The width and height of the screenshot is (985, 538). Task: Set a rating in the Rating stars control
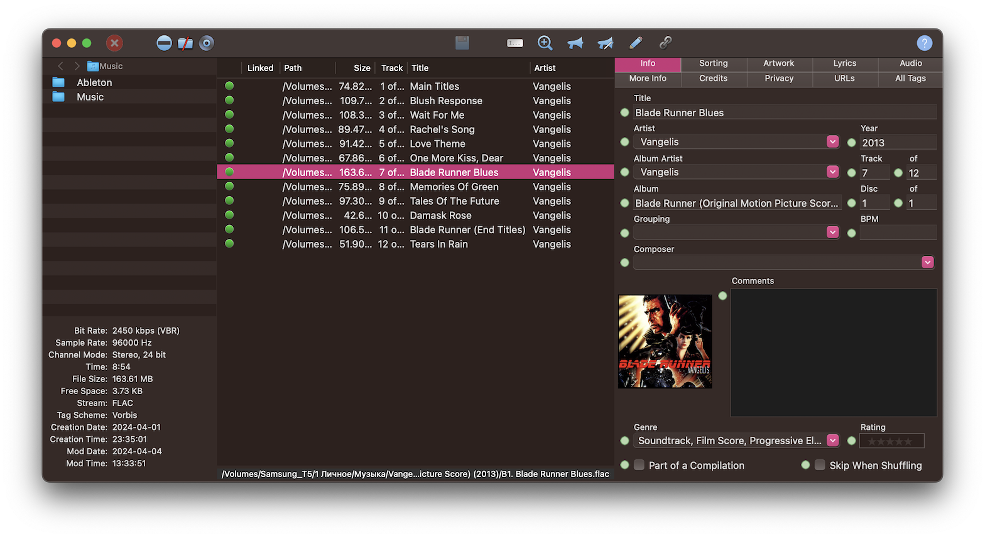[x=891, y=441]
